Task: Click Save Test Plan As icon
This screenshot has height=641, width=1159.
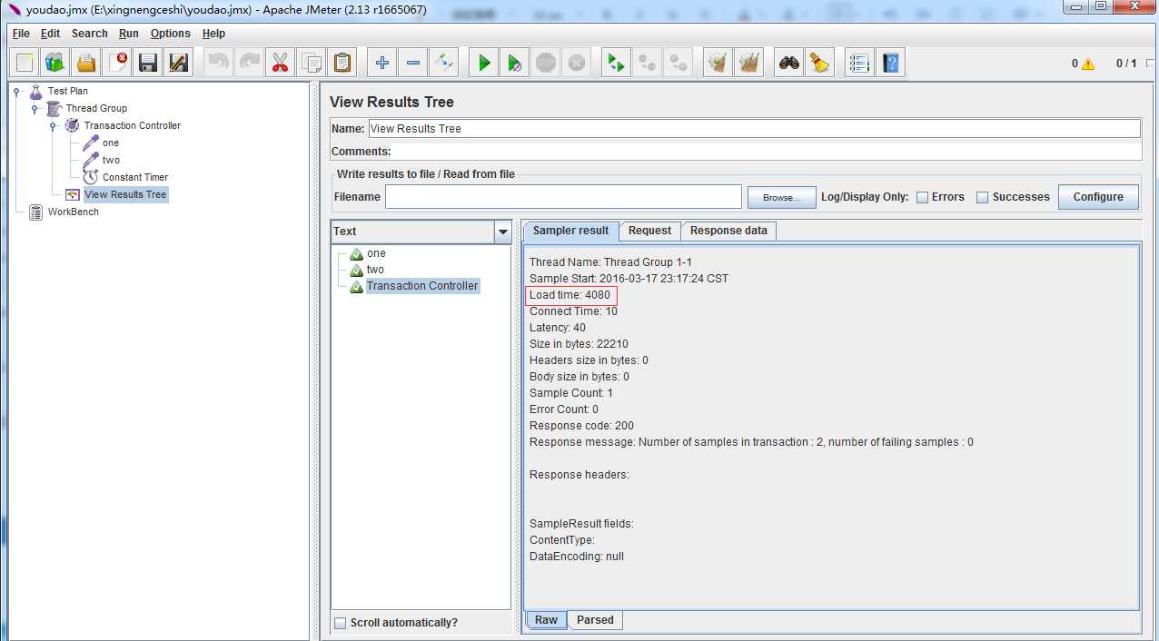Action: (x=179, y=63)
